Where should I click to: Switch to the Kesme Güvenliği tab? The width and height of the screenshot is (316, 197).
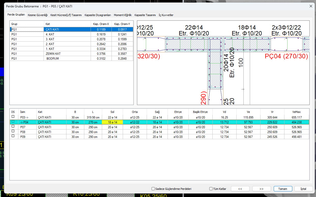(38, 15)
